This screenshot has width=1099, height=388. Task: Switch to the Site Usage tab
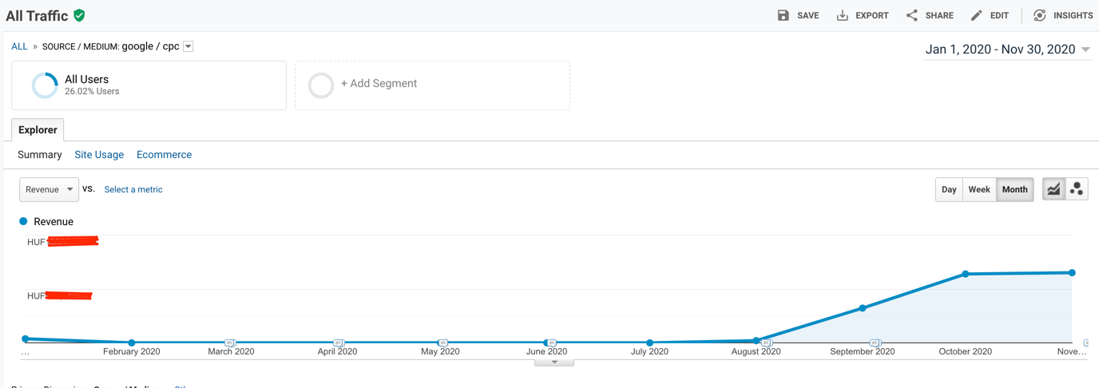tap(99, 155)
